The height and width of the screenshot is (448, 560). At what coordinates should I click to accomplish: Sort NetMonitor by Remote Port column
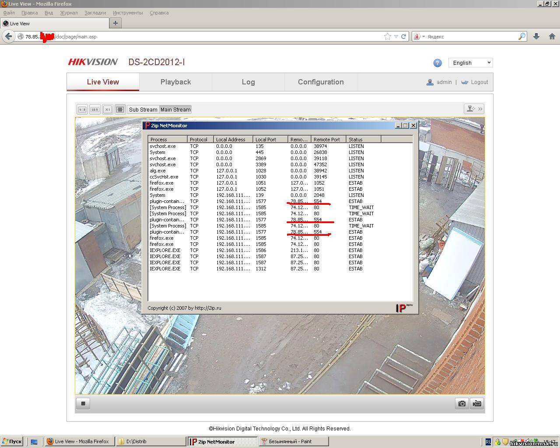[329, 140]
